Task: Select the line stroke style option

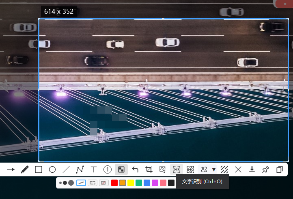Action: [81, 183]
